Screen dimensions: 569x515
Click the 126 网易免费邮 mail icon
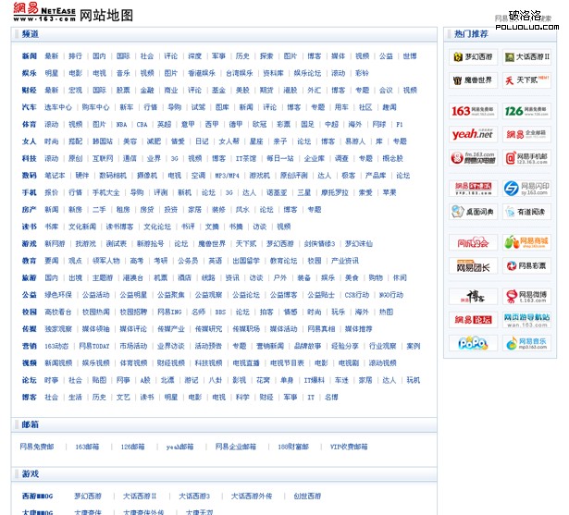(526, 111)
